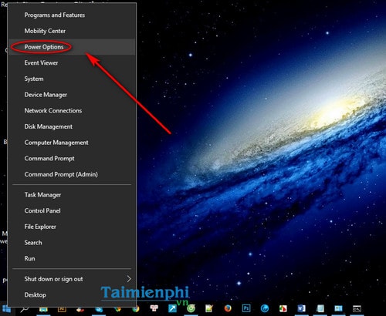The image size is (386, 316).
Task: Open the notepad-with-pencil taskbar icon
Action: 209,308
